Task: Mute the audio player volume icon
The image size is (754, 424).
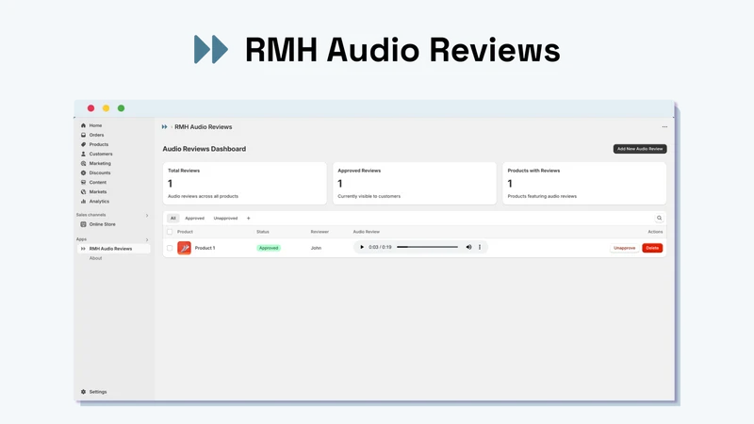Action: (x=468, y=247)
